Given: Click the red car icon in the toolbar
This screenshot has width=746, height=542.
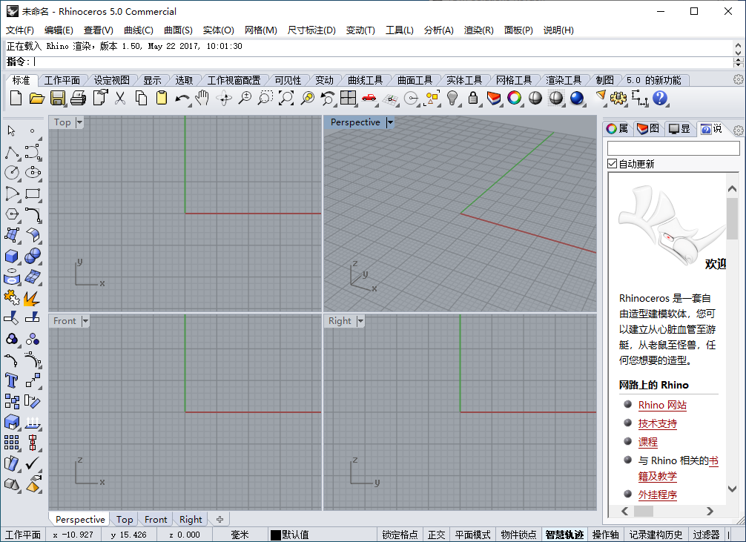Looking at the screenshot, I should point(369,98).
